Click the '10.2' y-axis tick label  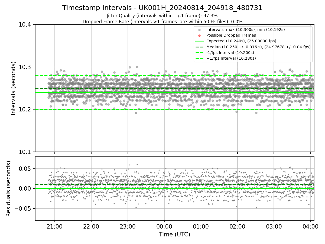pos(25,110)
